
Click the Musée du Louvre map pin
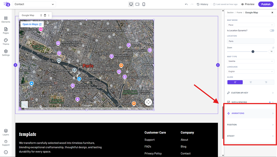click(x=59, y=53)
